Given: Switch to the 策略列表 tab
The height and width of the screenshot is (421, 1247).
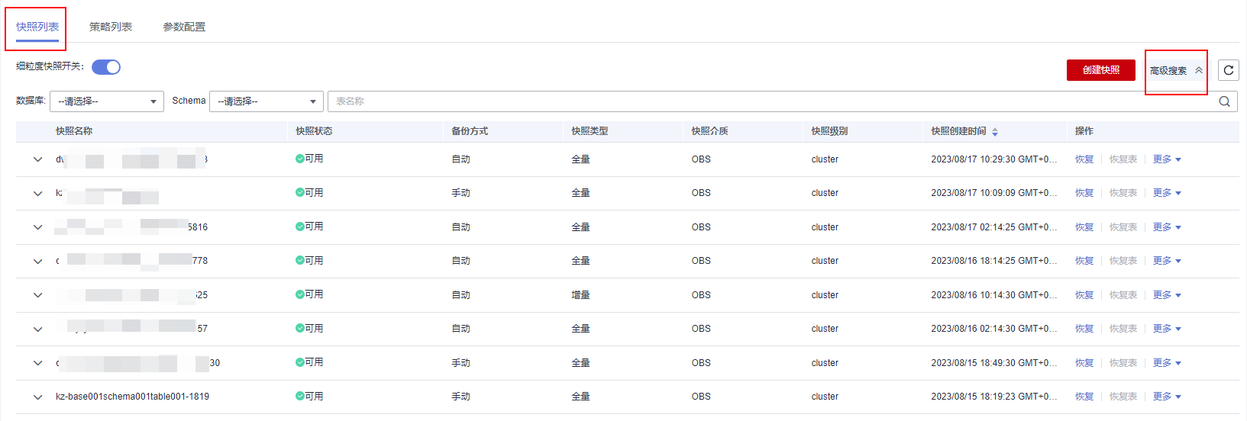Looking at the screenshot, I should (111, 27).
